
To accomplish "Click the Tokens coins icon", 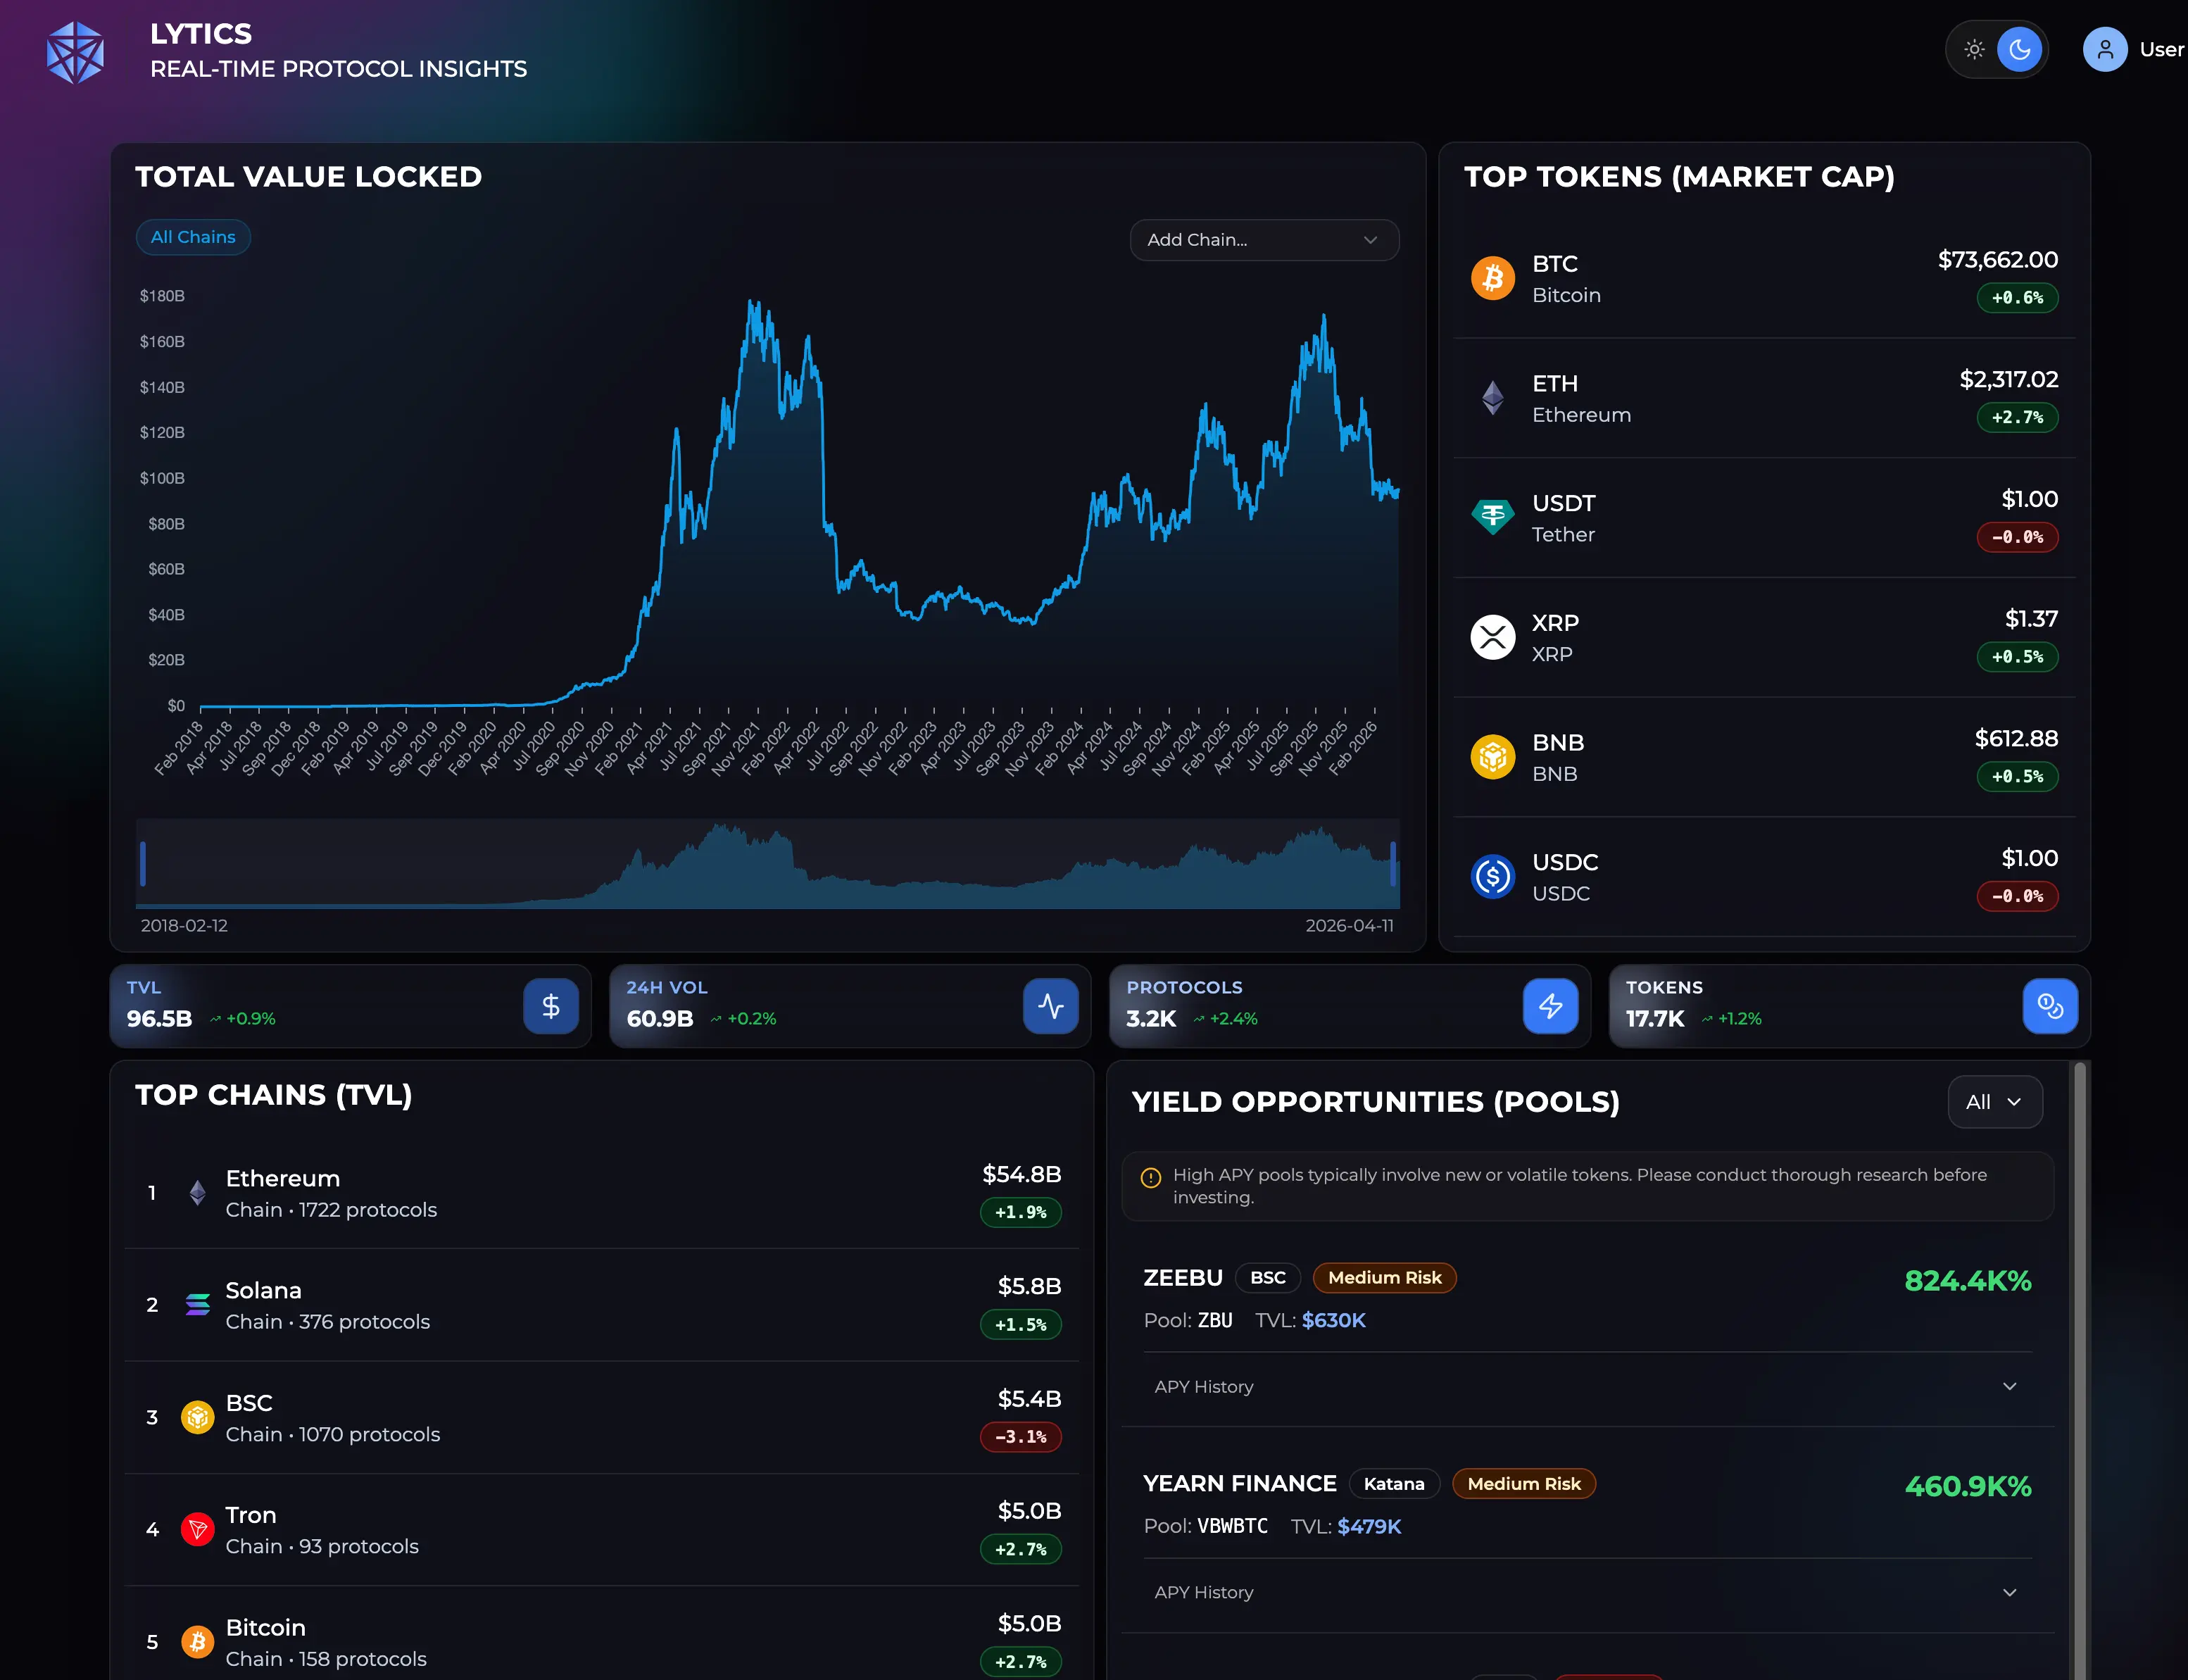I will (x=2050, y=1006).
